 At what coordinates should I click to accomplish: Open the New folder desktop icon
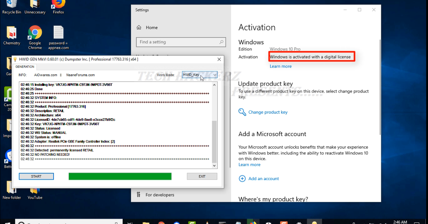pyautogui.click(x=11, y=191)
